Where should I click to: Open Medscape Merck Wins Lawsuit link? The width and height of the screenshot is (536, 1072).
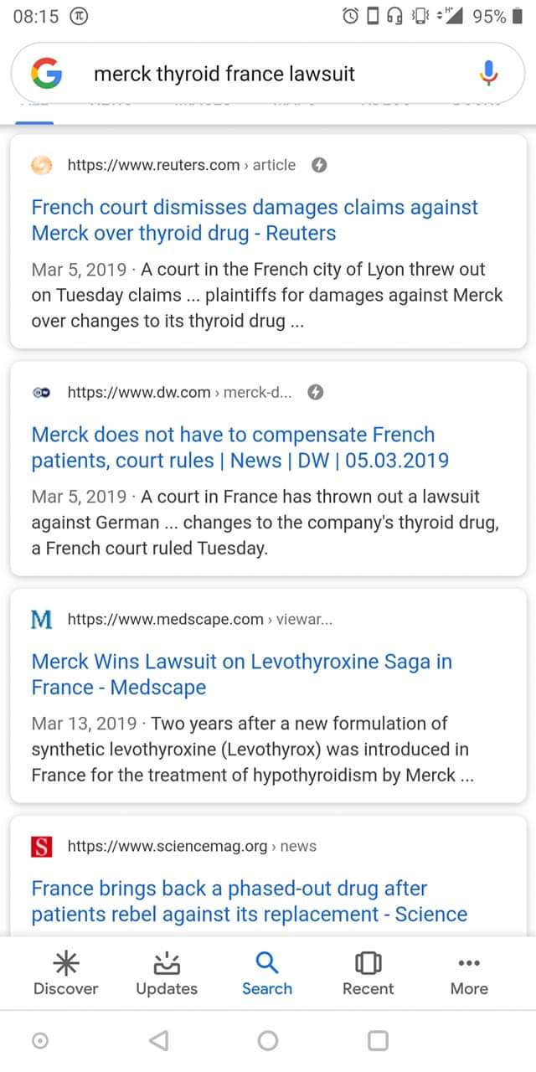point(241,674)
